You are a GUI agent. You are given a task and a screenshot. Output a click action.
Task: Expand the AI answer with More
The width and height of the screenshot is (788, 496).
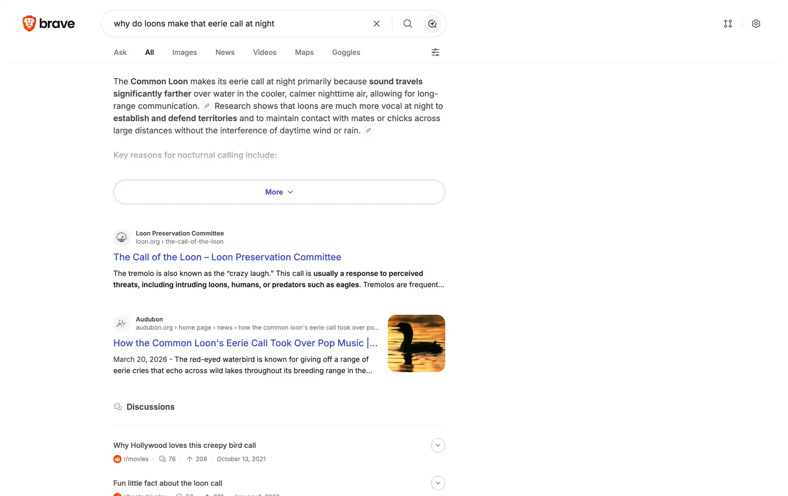point(279,192)
